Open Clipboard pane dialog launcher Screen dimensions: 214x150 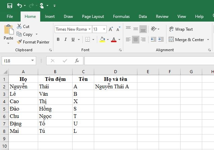coord(50,50)
